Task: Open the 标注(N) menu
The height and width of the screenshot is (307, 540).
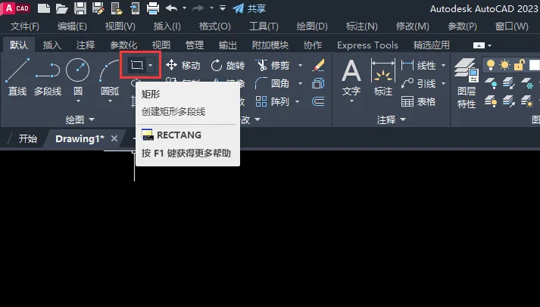Action: coord(361,26)
